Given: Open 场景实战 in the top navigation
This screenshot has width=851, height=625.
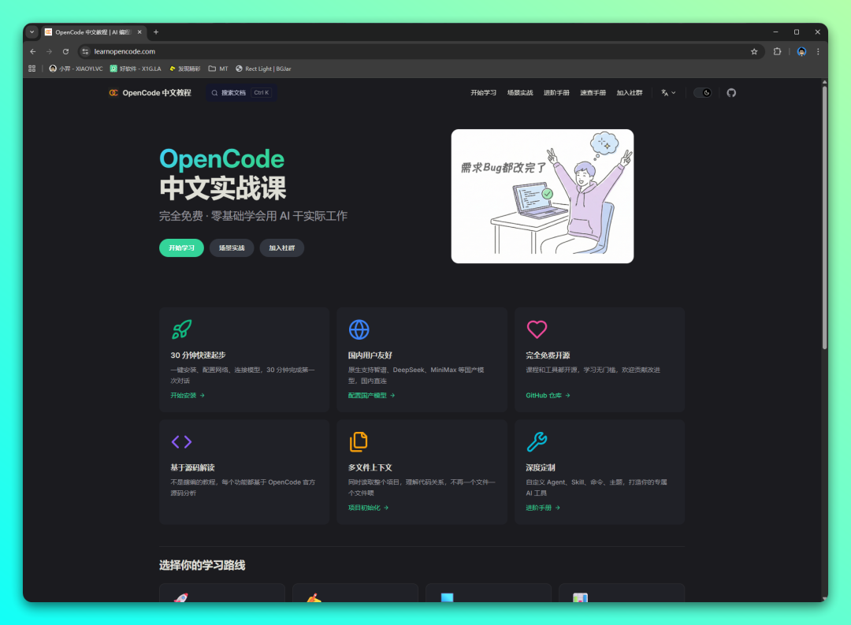Looking at the screenshot, I should [520, 93].
